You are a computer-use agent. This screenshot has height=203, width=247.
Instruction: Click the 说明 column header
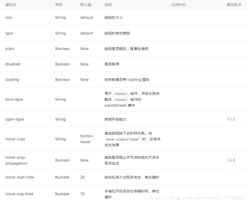[108, 5]
